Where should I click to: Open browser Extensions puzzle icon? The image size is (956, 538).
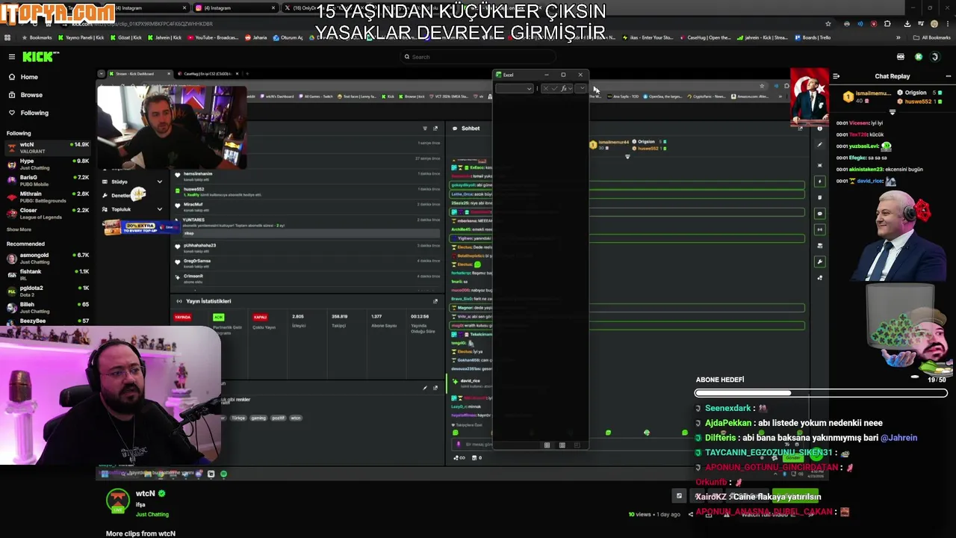[887, 24]
